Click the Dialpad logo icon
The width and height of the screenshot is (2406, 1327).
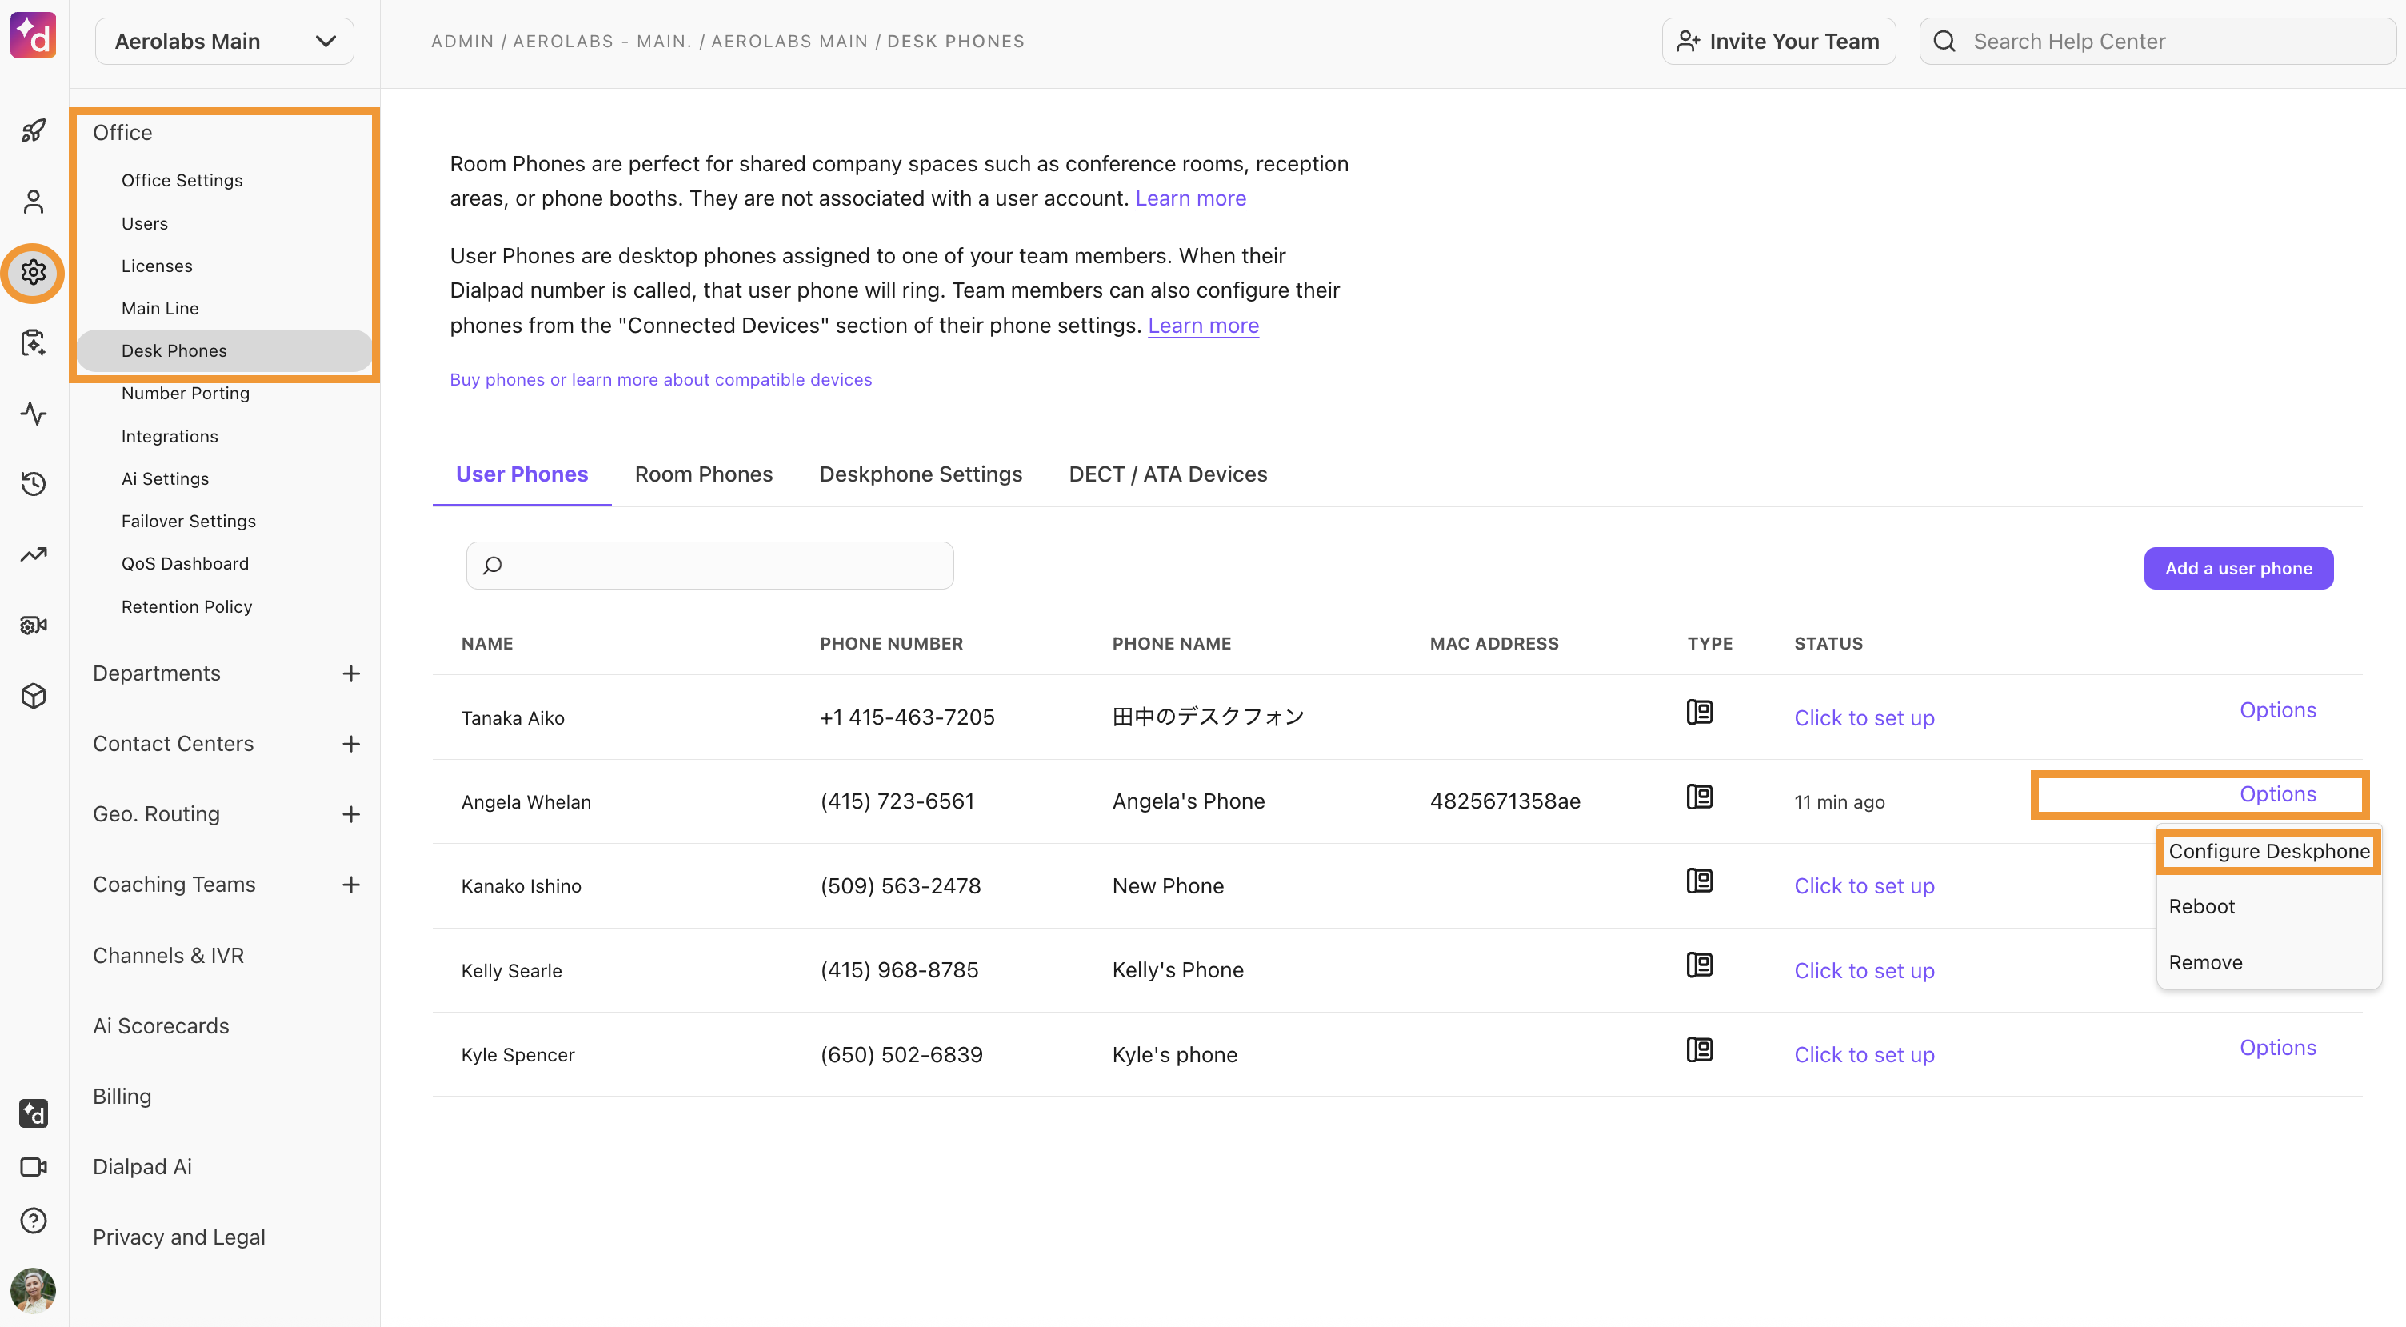(34, 35)
